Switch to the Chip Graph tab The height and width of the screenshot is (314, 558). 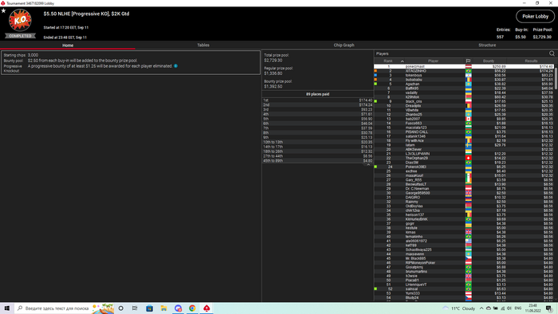pyautogui.click(x=344, y=45)
